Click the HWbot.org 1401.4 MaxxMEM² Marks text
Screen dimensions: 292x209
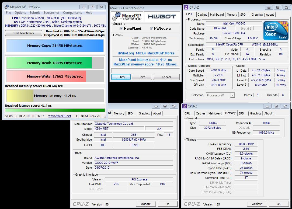146,53
